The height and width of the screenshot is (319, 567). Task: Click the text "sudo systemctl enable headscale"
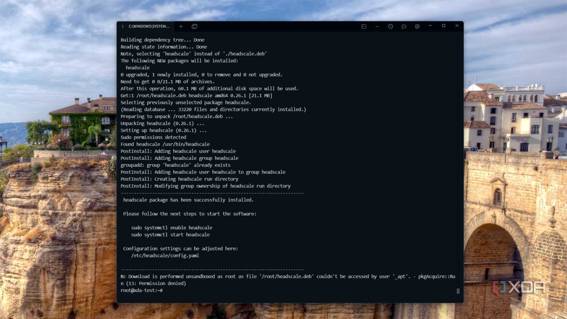tap(171, 228)
